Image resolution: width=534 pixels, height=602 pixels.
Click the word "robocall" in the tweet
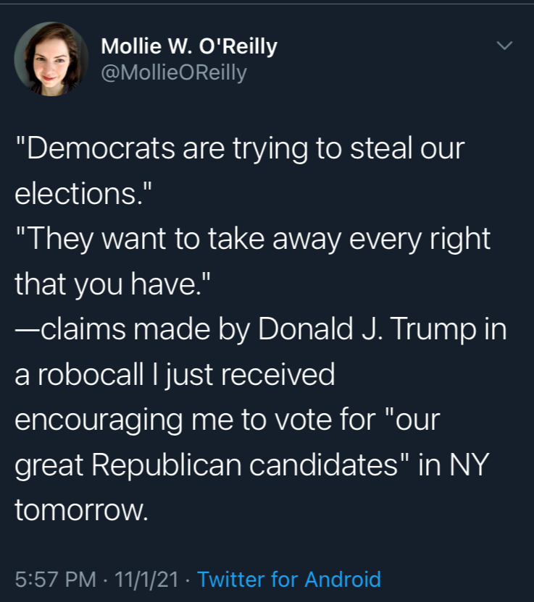click(x=91, y=374)
